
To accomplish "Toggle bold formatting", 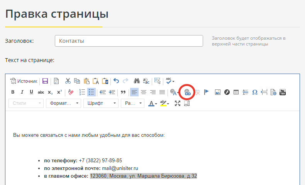I will pyautogui.click(x=13, y=92).
